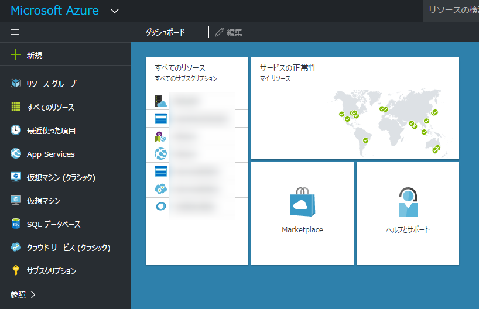
Task: Open リソース グループ cube icon
Action: tap(16, 84)
